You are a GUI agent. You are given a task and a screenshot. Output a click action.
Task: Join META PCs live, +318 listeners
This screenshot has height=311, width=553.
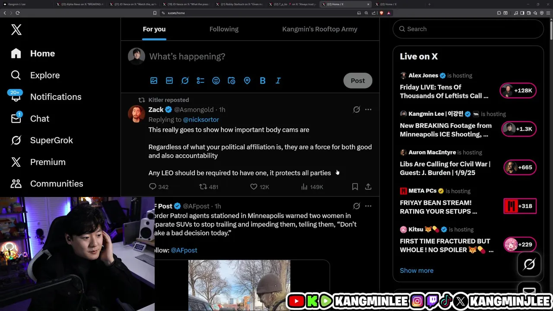pyautogui.click(x=520, y=206)
